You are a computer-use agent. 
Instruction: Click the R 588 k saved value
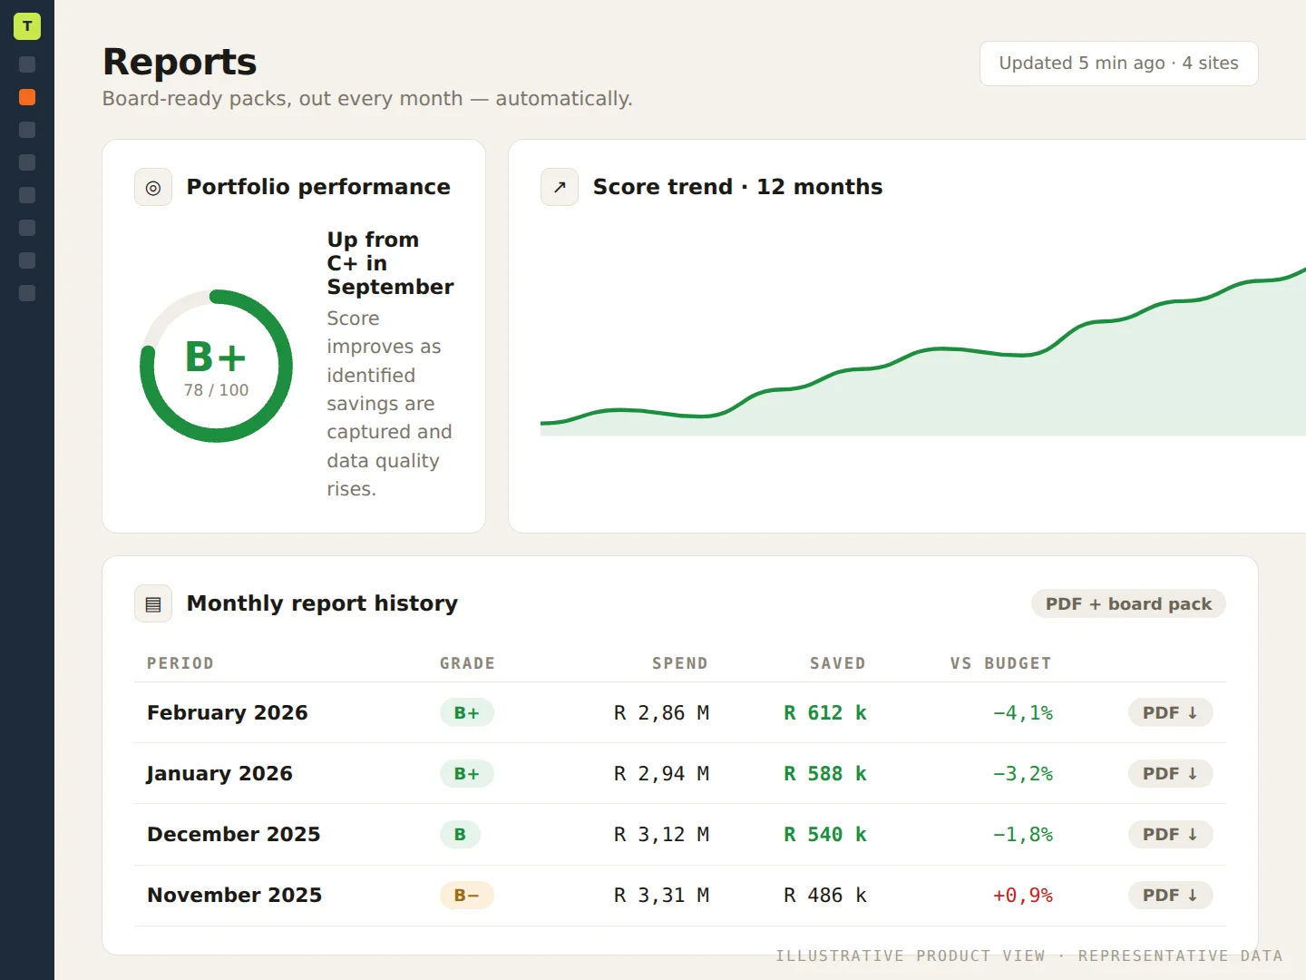[x=825, y=774]
